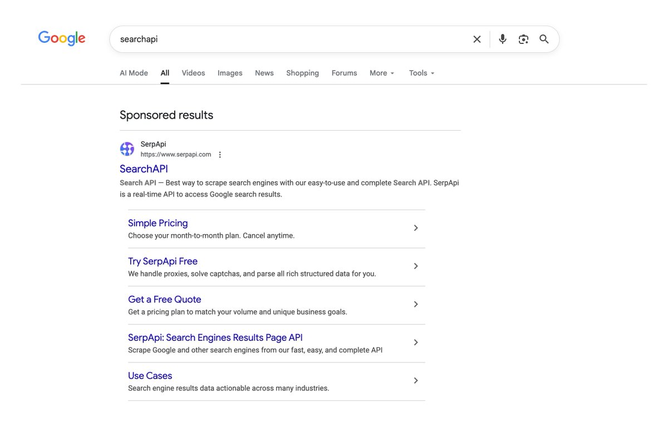The height and width of the screenshot is (427, 668).
Task: Open the Shopping tab
Action: [x=302, y=73]
